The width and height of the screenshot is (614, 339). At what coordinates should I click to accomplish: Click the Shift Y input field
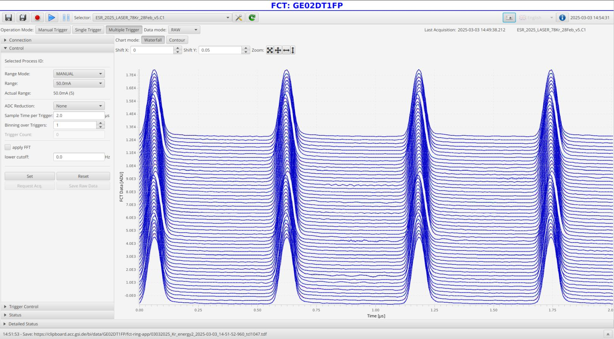[220, 50]
